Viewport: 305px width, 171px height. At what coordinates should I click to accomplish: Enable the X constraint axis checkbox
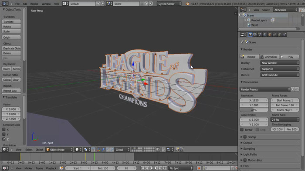4,129
